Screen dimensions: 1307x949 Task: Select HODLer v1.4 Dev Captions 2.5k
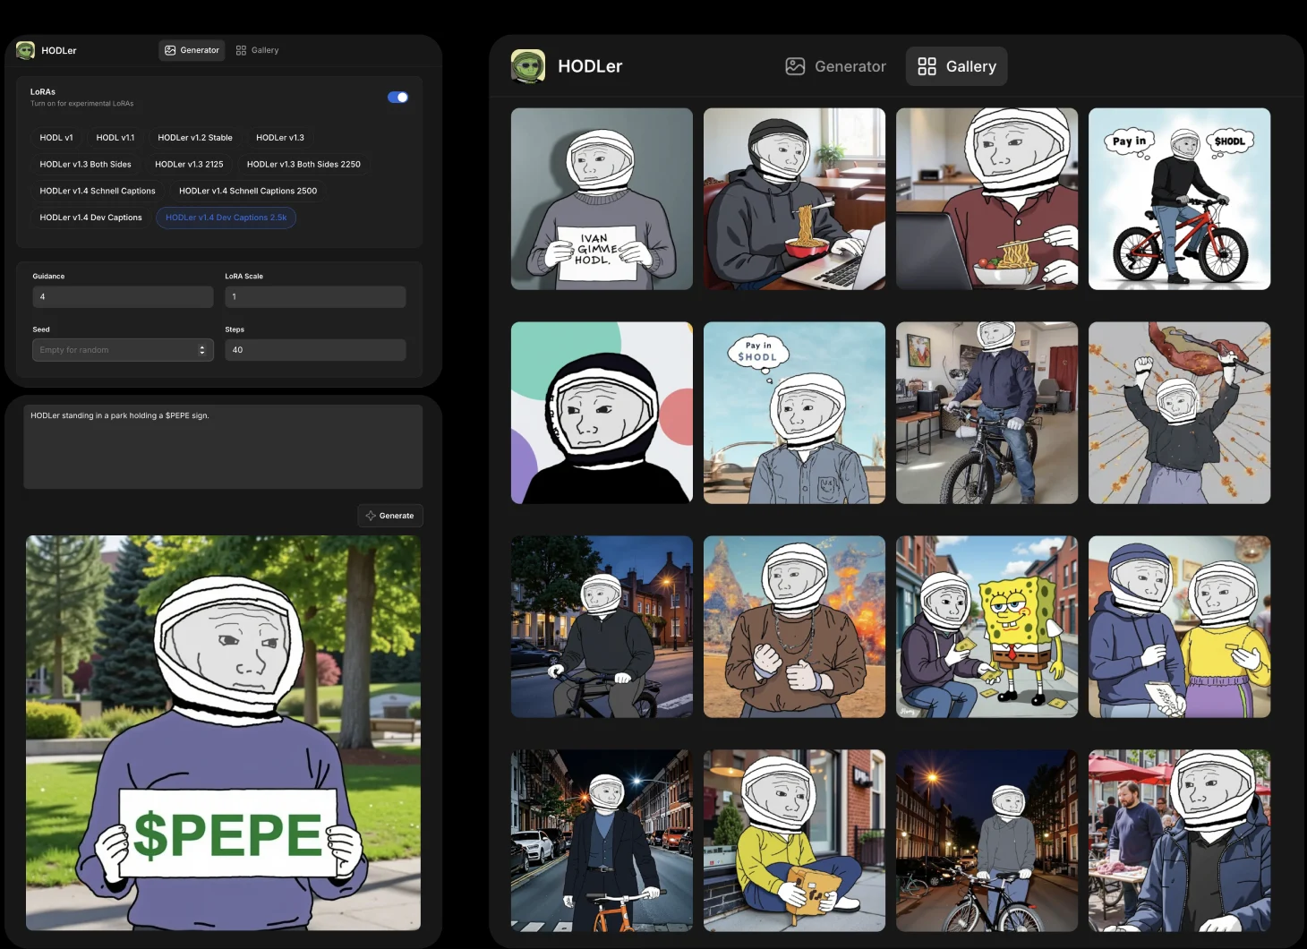coord(226,218)
